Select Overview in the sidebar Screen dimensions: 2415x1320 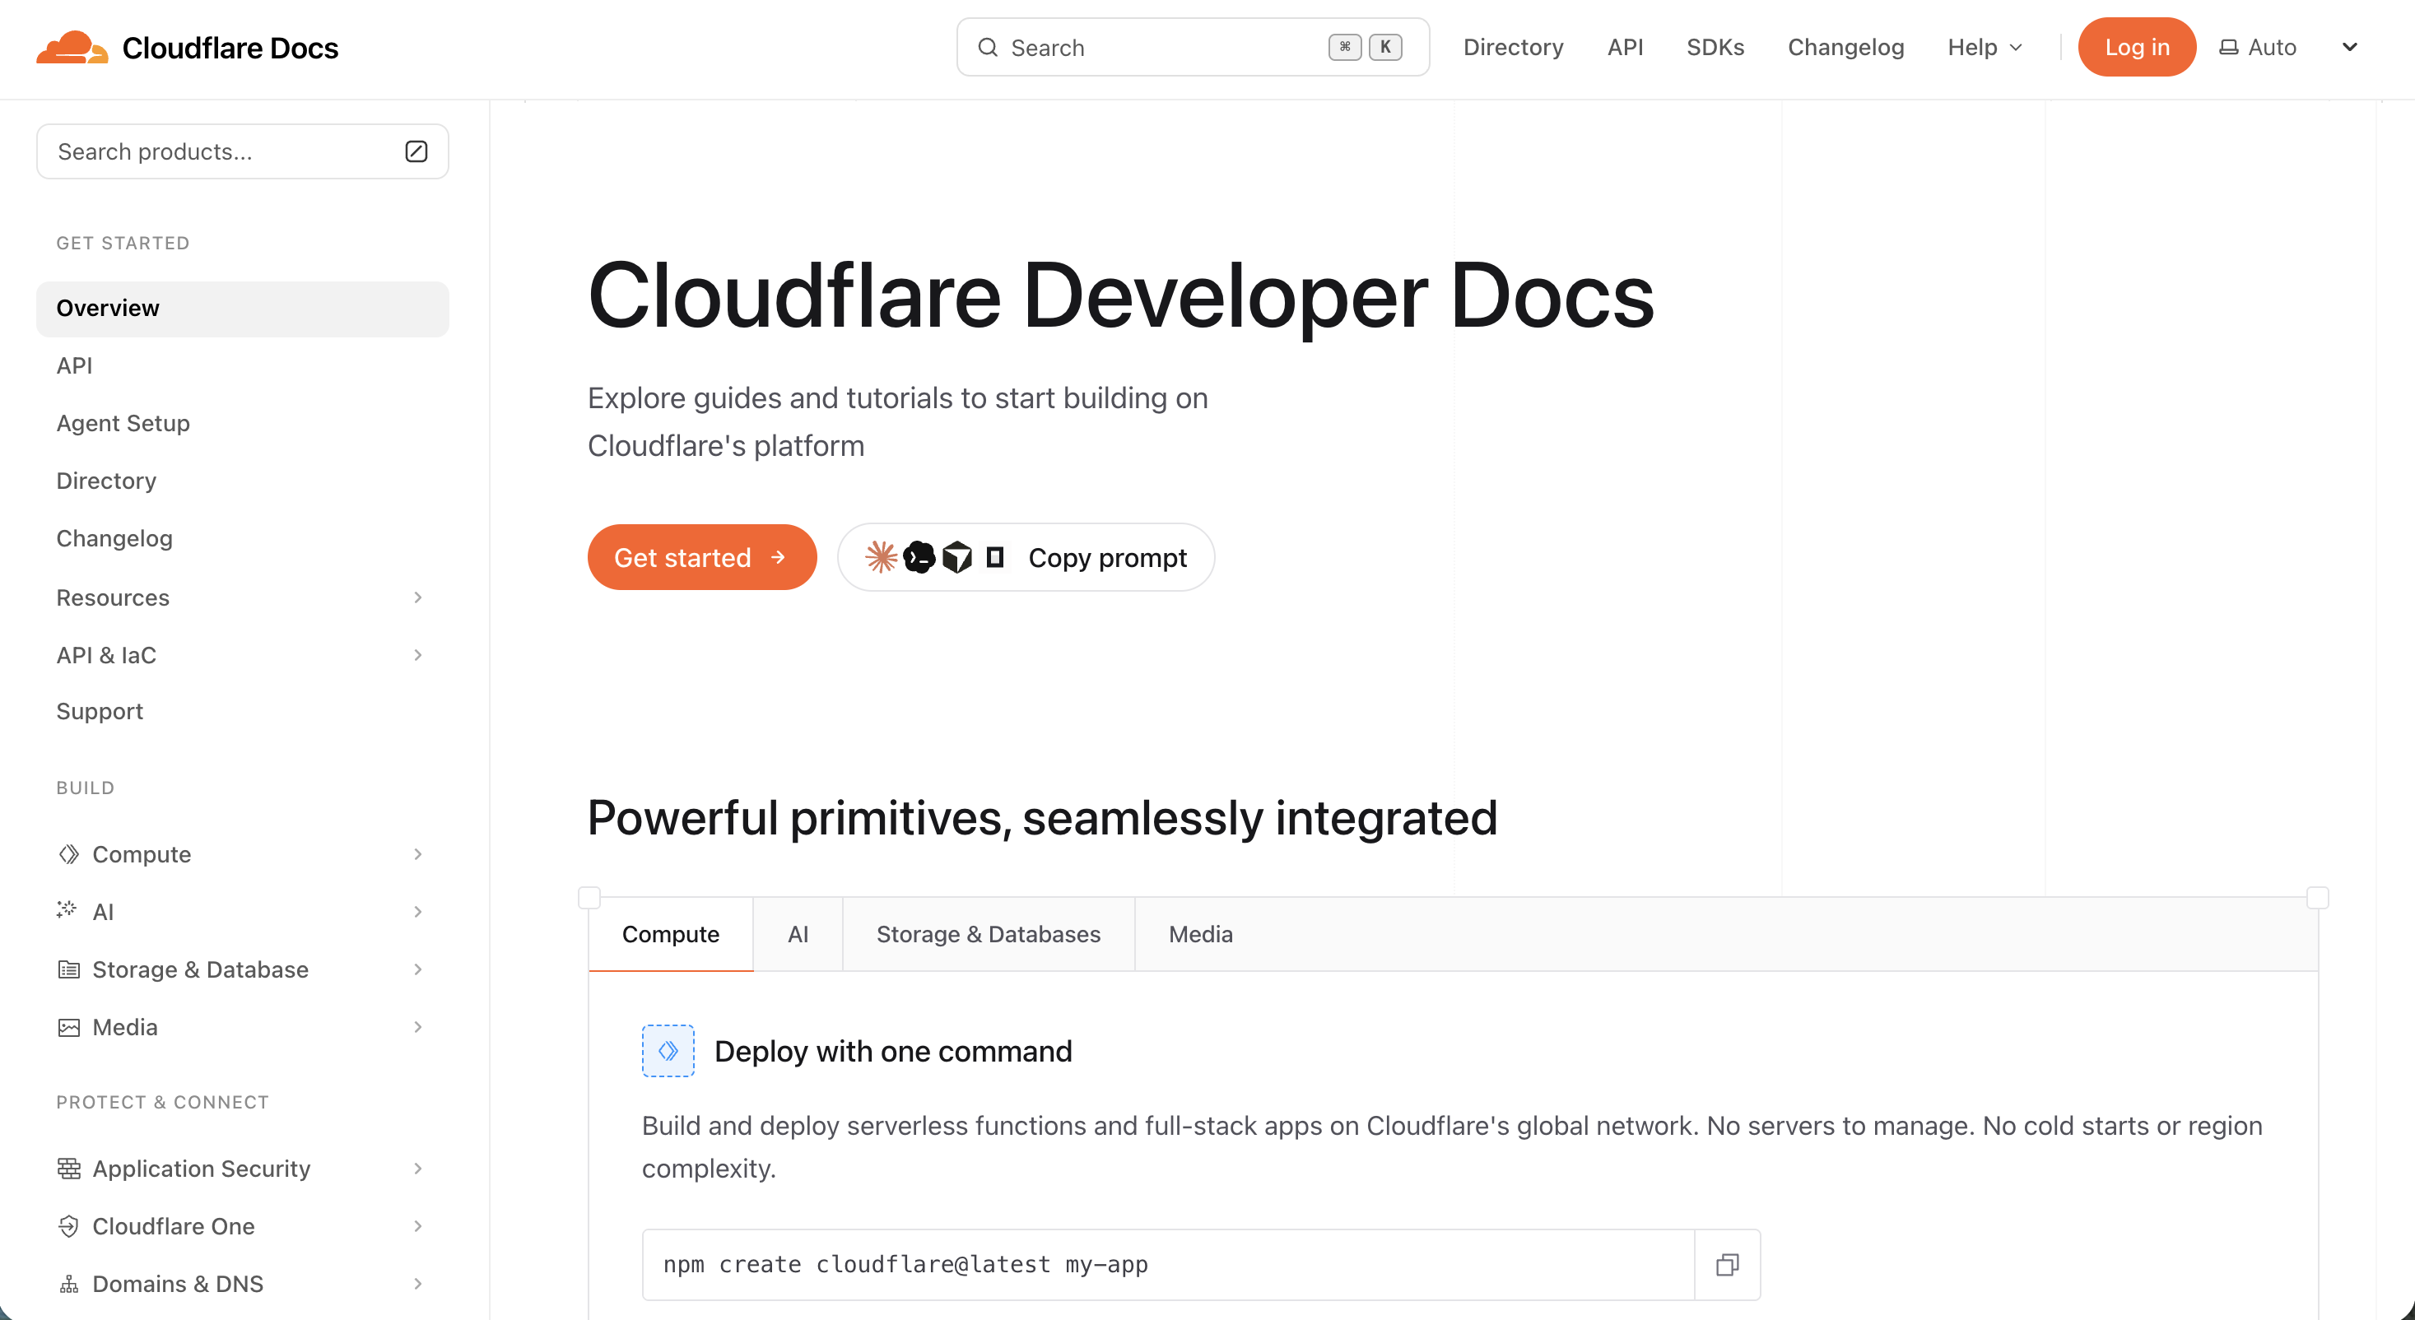(x=242, y=309)
